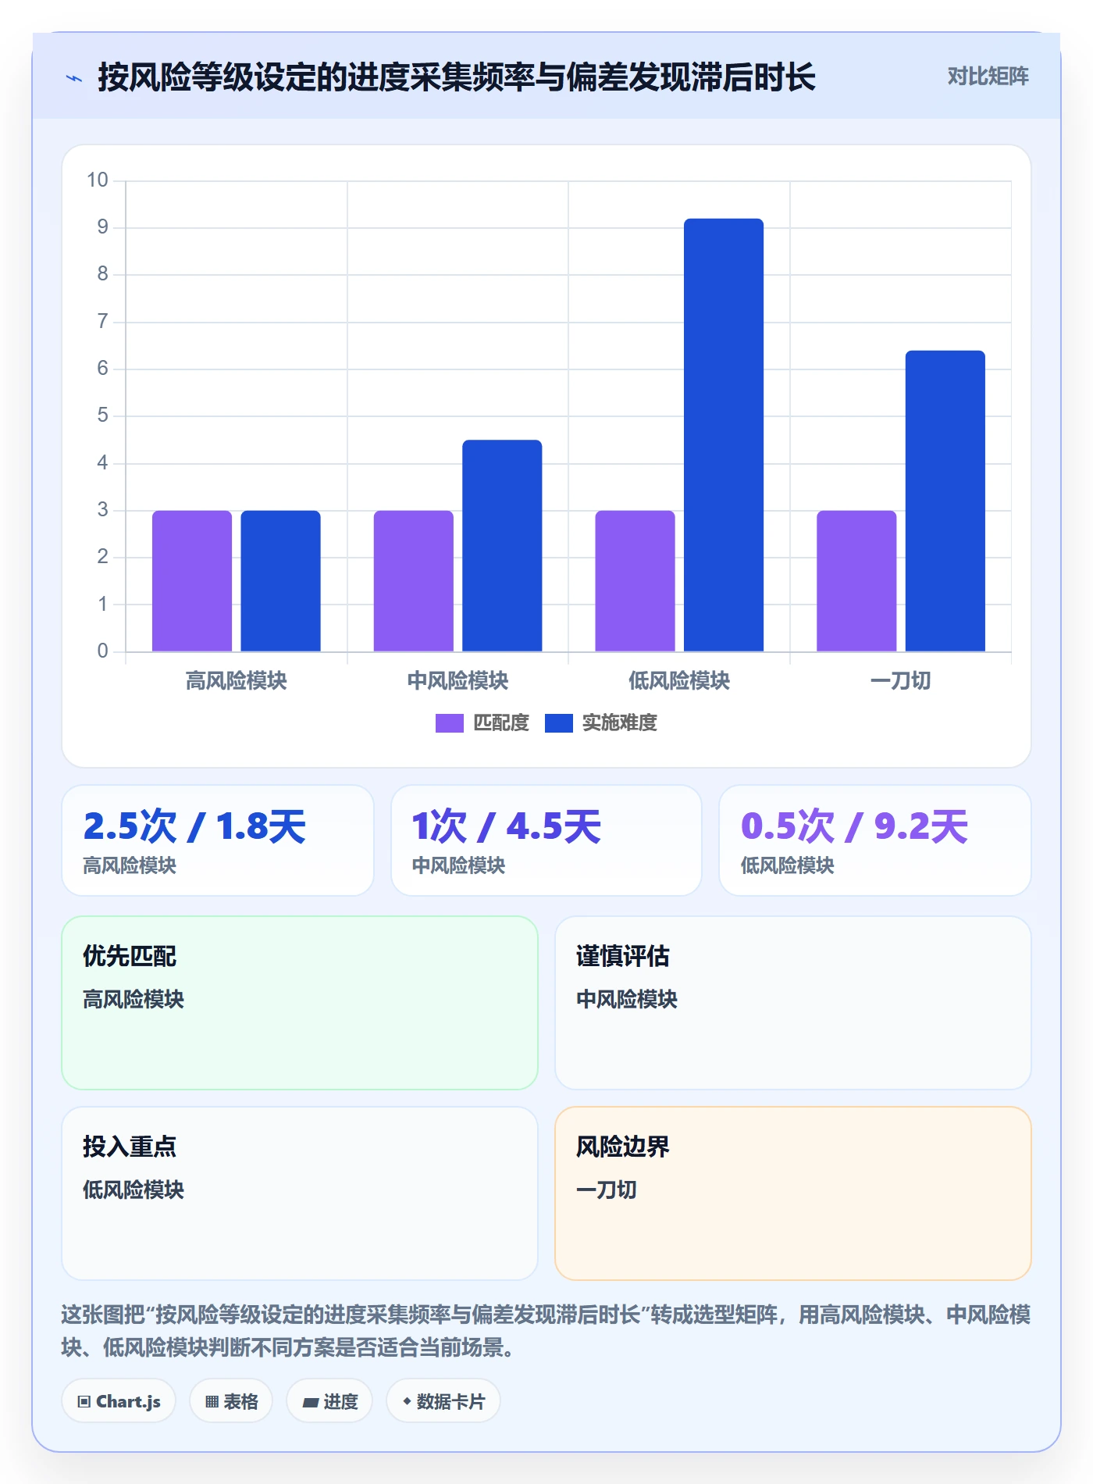Toggle the 实施难度 legend blue swatch
The width and height of the screenshot is (1093, 1484).
point(559,723)
